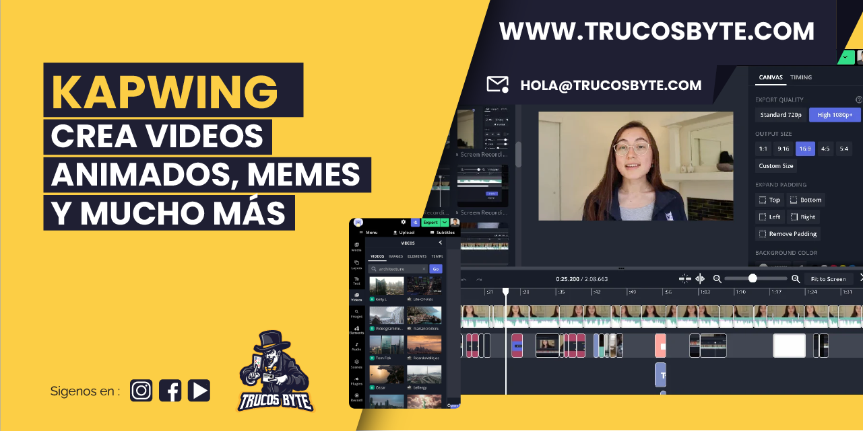The width and height of the screenshot is (863, 431).
Task: Select the Tom Fisk video thumbnail
Action: pos(387,345)
